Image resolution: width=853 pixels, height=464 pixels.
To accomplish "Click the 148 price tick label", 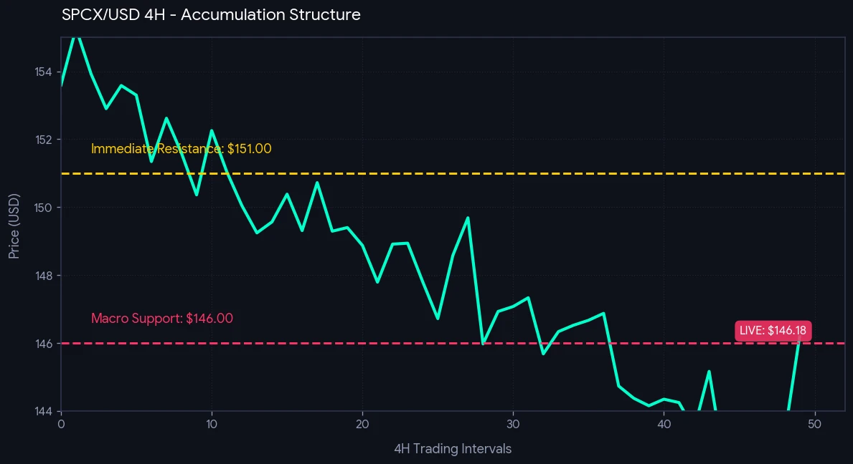I will tap(43, 276).
